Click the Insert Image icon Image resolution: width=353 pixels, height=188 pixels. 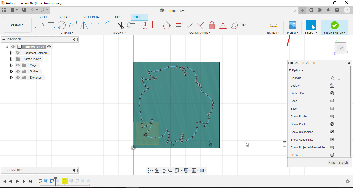coord(292,25)
